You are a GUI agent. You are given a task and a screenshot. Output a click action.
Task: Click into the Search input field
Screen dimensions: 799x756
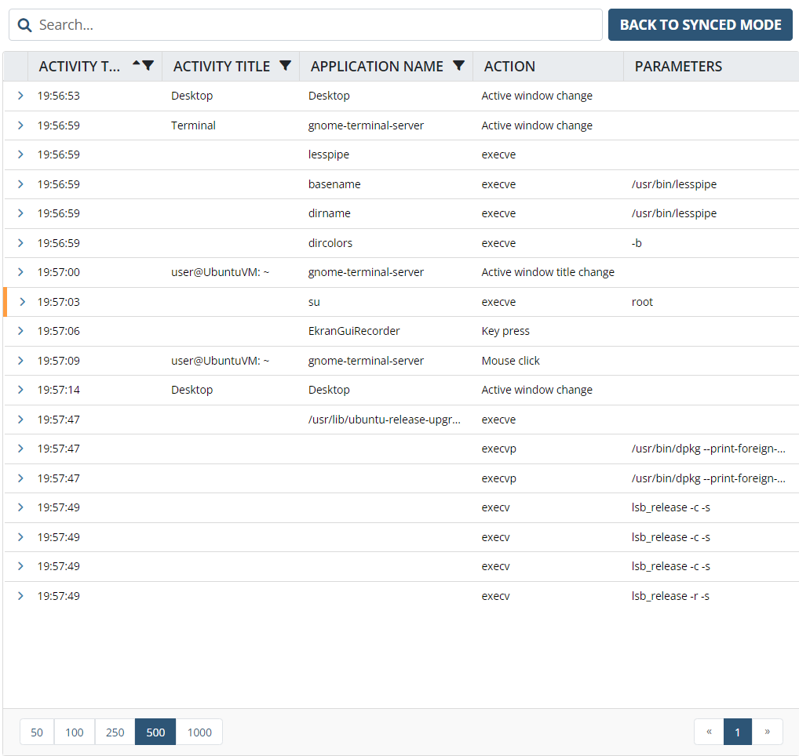(314, 25)
